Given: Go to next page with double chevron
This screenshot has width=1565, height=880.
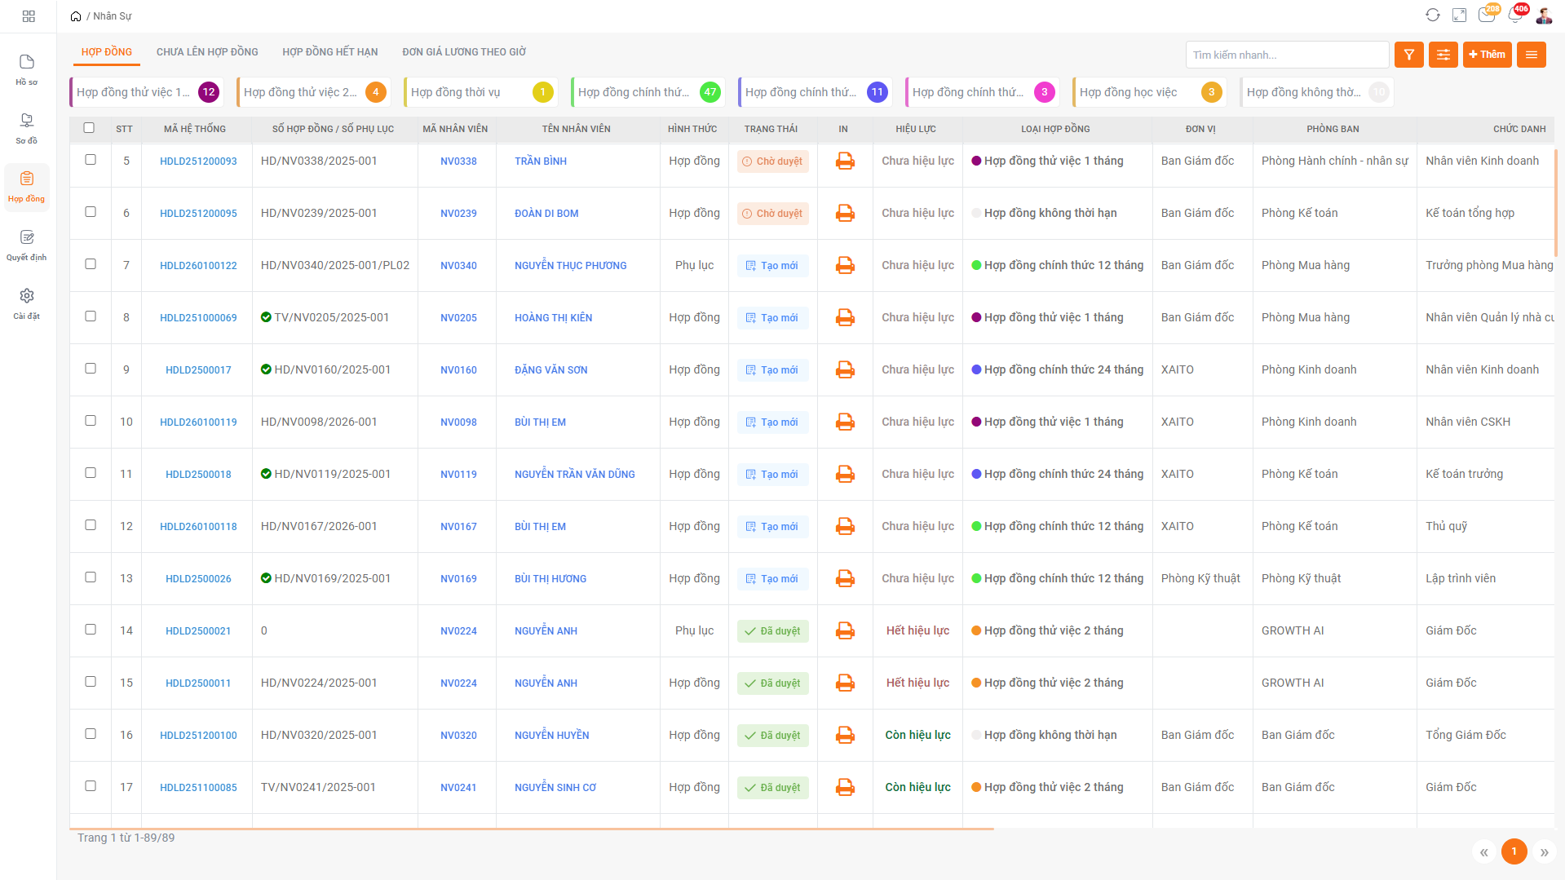Looking at the screenshot, I should pos(1544,852).
